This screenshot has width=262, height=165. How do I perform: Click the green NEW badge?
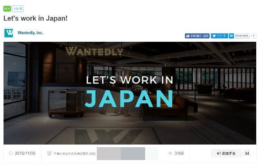(x=7, y=8)
